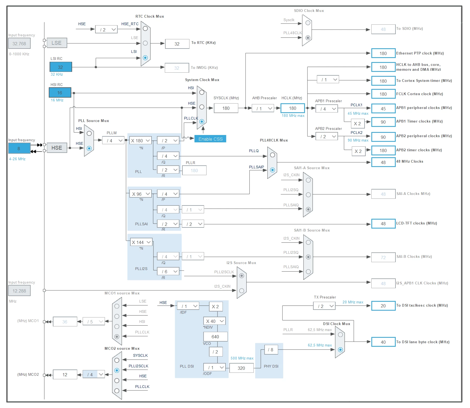Open PLL DSI /IDF divider dropdown
The height and width of the screenshot is (408, 470).
click(188, 306)
